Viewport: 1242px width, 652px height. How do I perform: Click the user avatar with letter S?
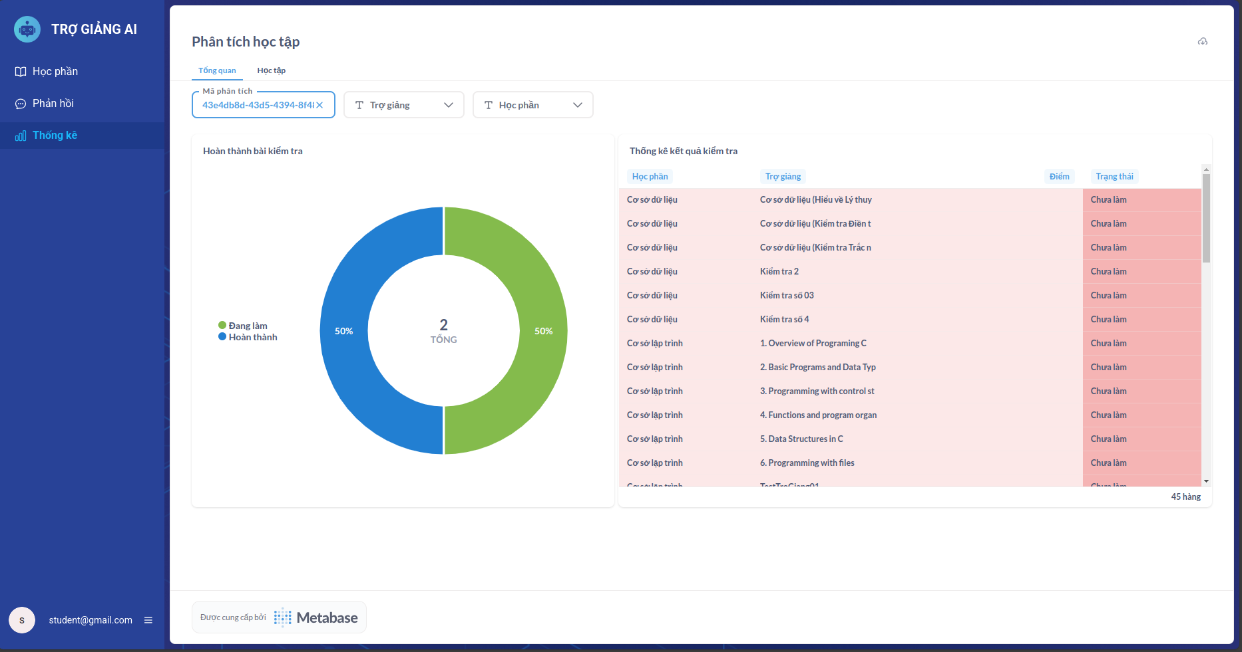(22, 620)
